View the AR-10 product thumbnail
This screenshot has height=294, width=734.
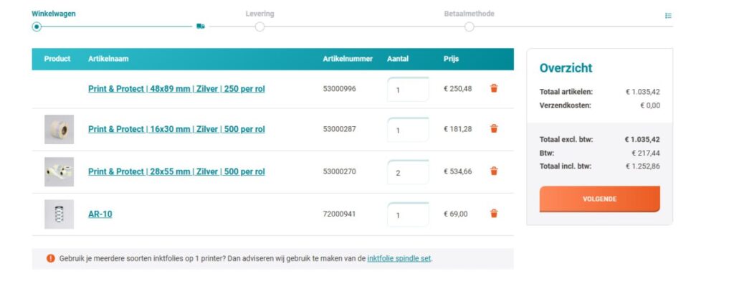pyautogui.click(x=59, y=214)
